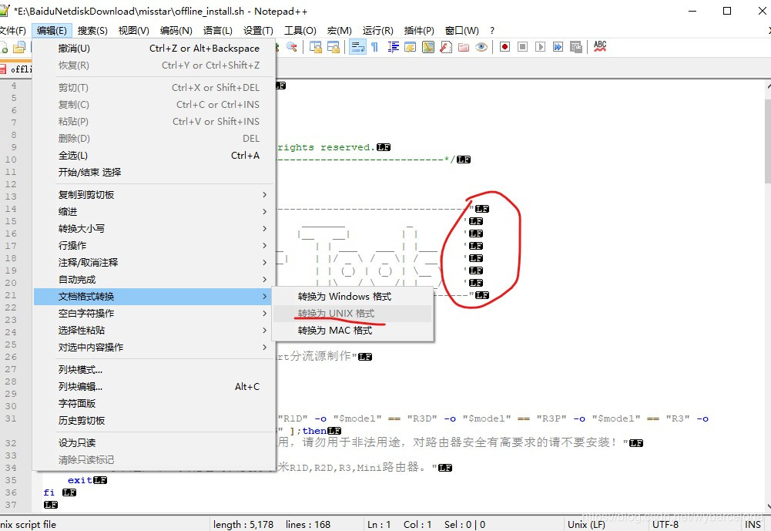Expand the 自动完成 submenu
This screenshot has height=531, width=771.
(153, 280)
